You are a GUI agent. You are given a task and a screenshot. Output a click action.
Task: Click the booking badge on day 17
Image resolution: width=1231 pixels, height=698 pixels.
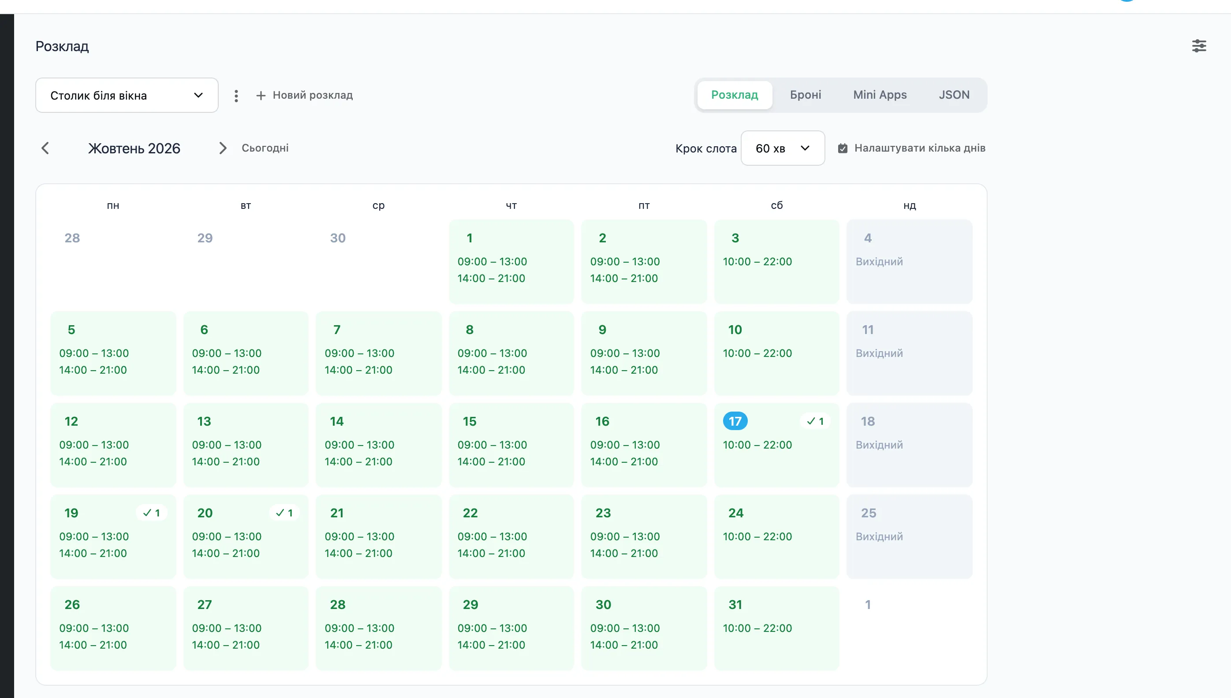pos(815,421)
